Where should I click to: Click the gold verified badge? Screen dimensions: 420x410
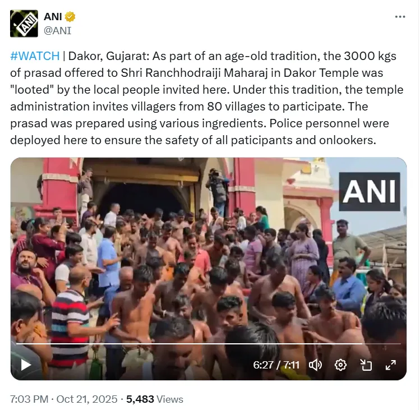point(70,17)
